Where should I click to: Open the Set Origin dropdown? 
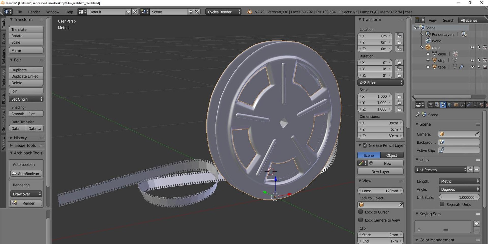[x=26, y=99]
